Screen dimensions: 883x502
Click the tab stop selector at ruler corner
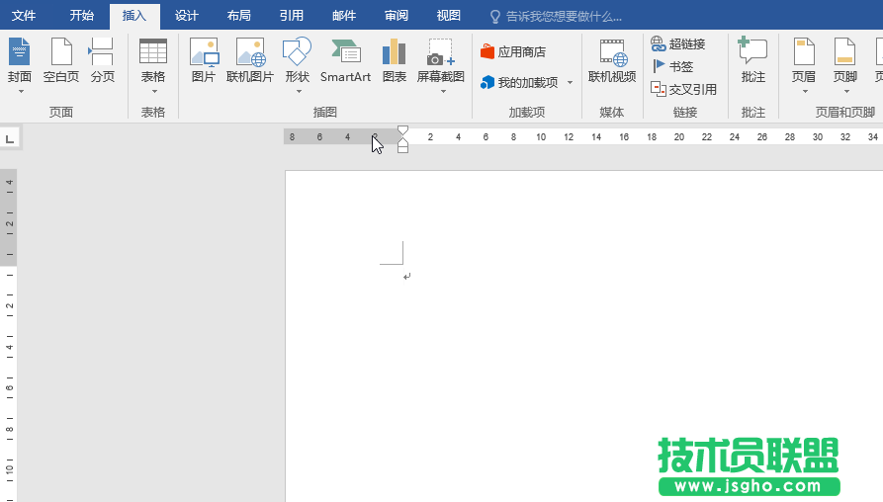pos(10,138)
